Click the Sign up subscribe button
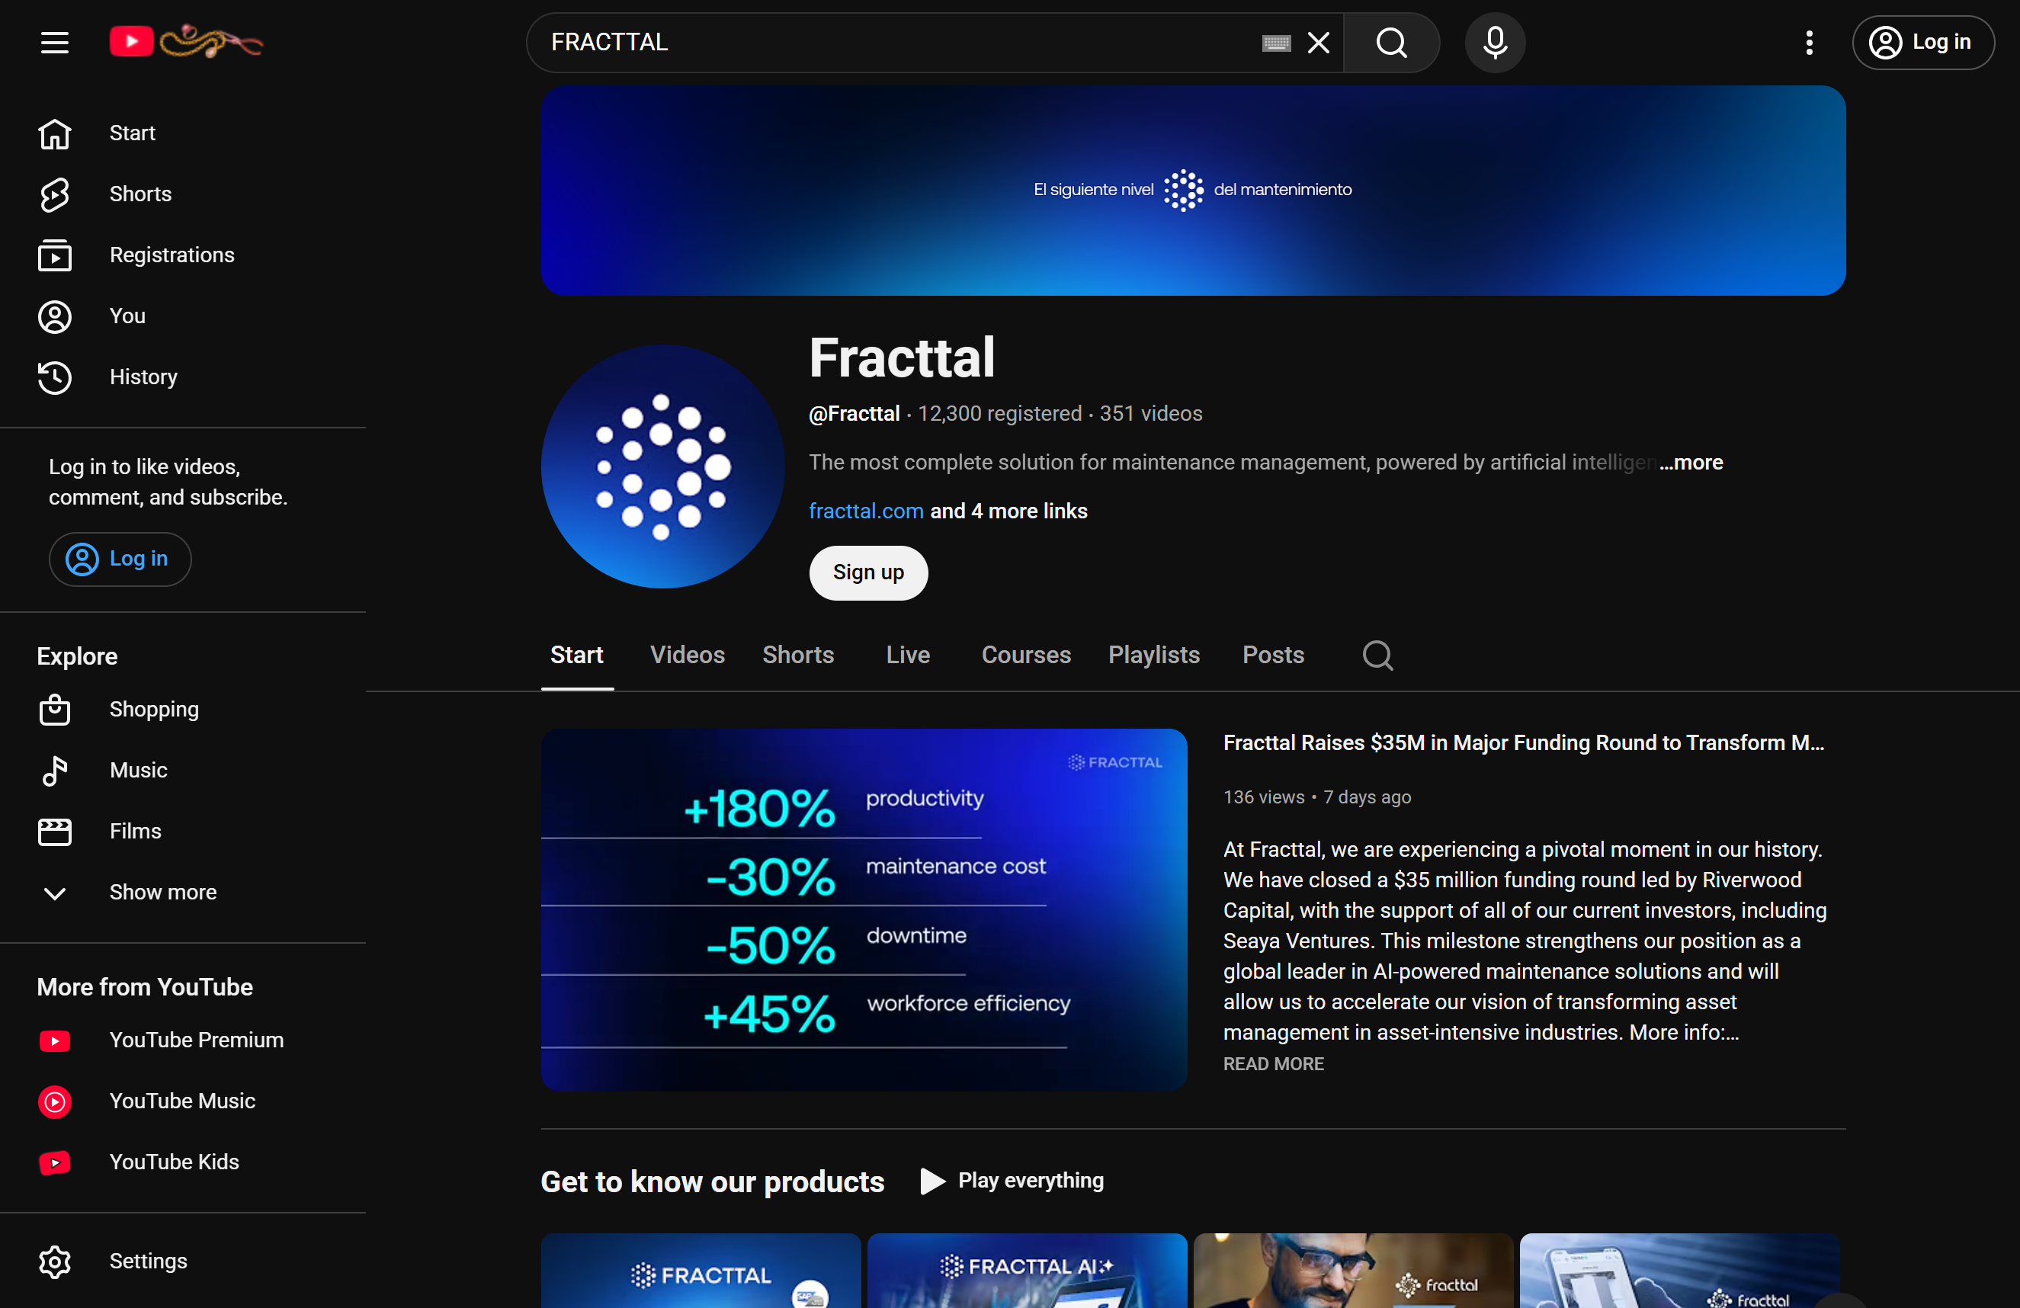2020x1308 pixels. point(867,573)
